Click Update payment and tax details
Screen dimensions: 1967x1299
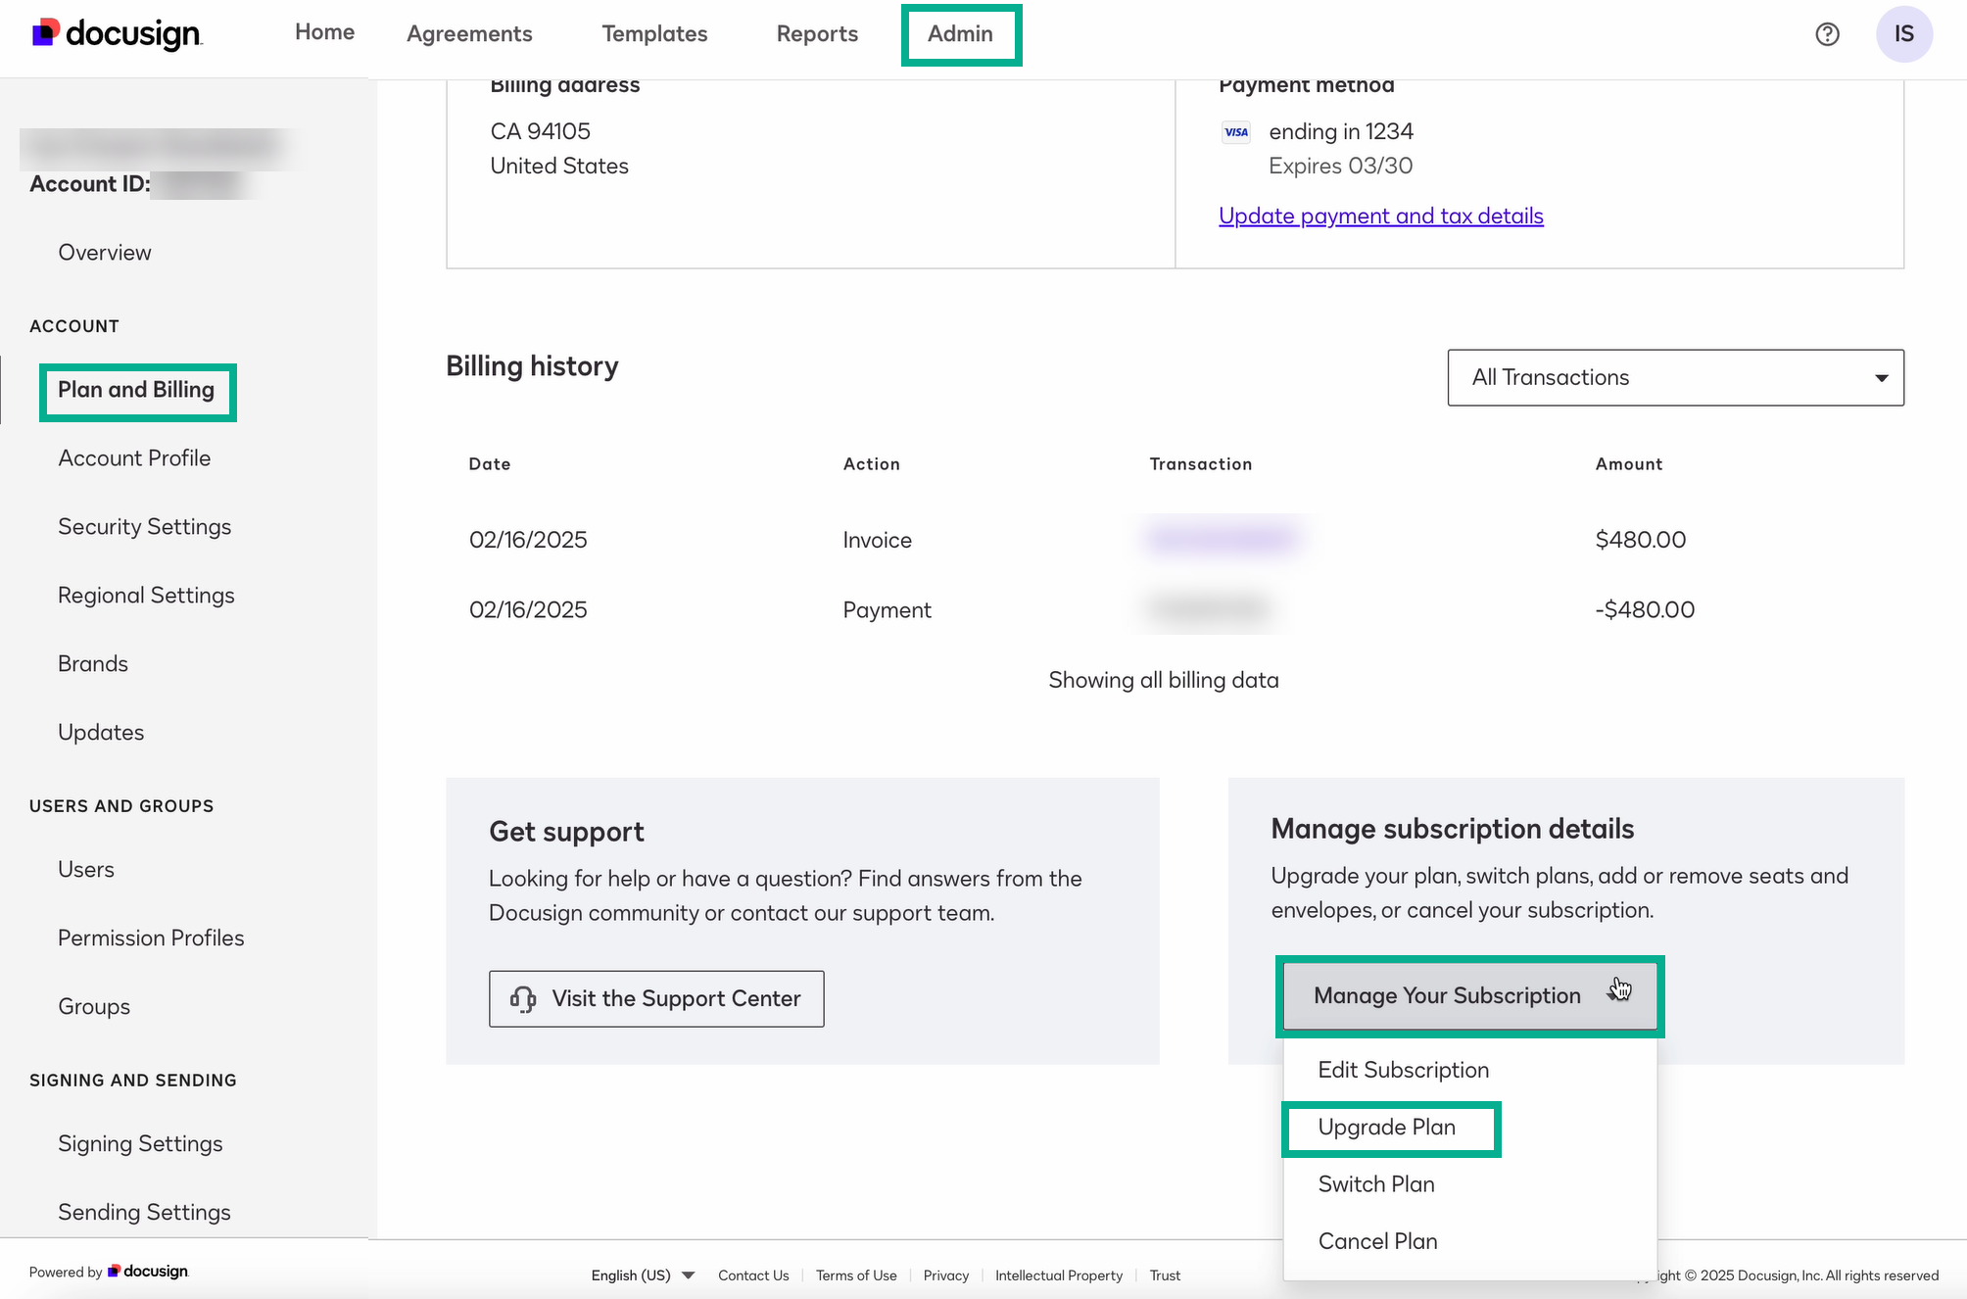(x=1380, y=216)
